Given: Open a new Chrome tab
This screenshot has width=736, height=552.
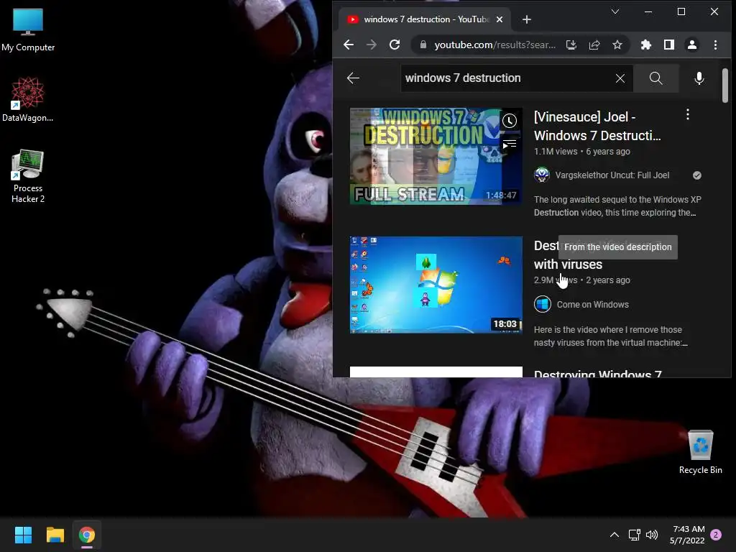Looking at the screenshot, I should (x=527, y=19).
